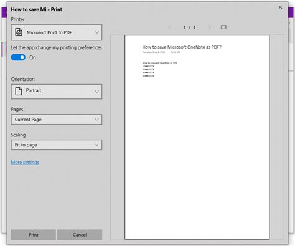This screenshot has height=246, width=295.
Task: Cancel the print dialog
Action: [80, 235]
